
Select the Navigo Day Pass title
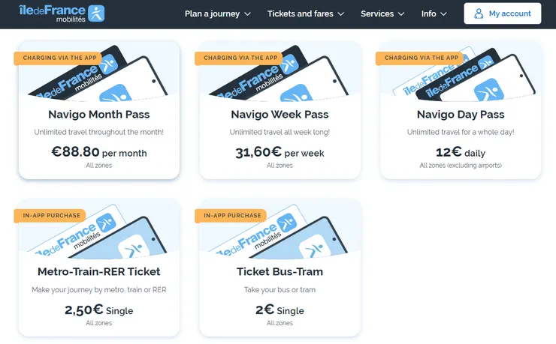[461, 115]
